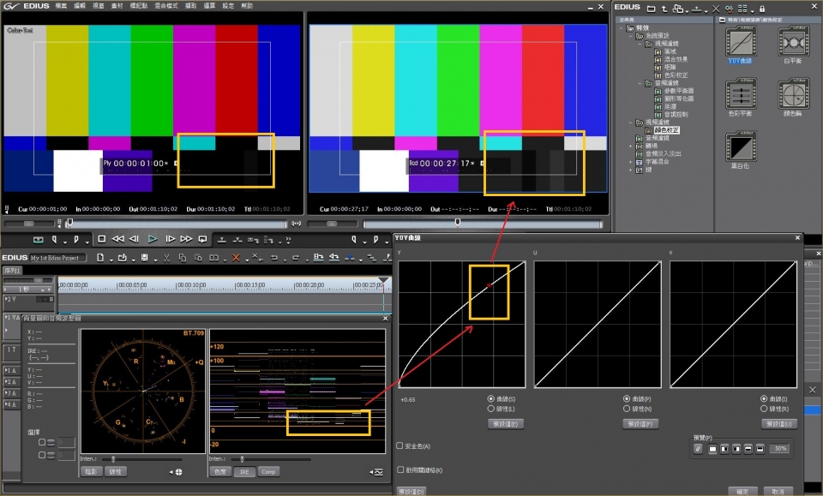This screenshot has height=496, width=823.
Task: Expand the 轉場 transitions tree node
Action: 630,146
